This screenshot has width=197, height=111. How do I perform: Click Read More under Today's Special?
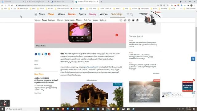[156, 73]
